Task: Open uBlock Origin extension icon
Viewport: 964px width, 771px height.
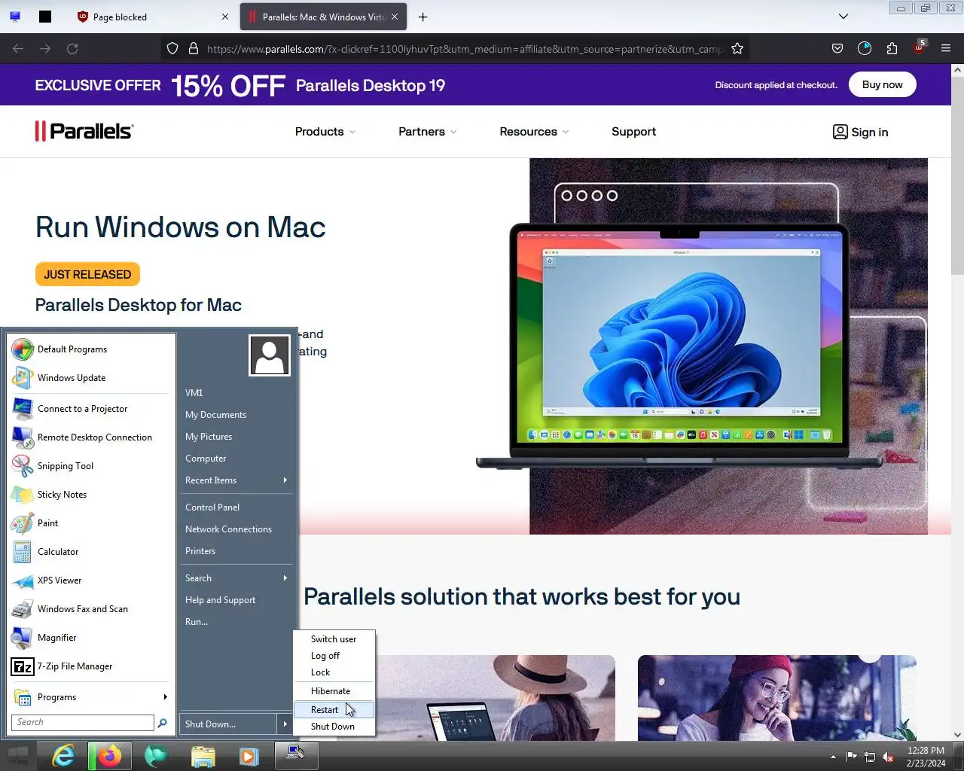Action: [x=919, y=48]
